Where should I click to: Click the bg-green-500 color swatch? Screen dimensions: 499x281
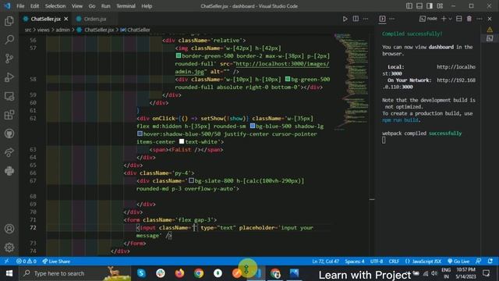[x=288, y=79]
